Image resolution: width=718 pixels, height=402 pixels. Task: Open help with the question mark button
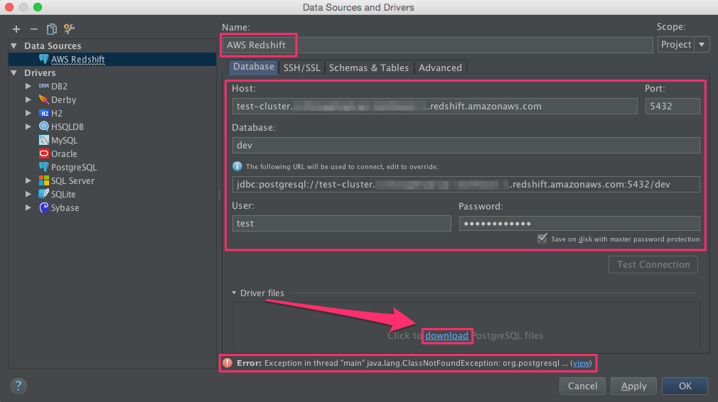[x=18, y=386]
